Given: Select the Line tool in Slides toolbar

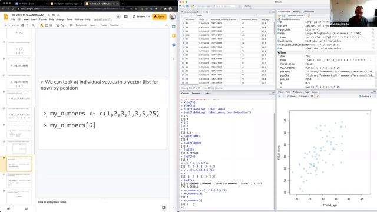Looking at the screenshot, I should coord(62,25).
